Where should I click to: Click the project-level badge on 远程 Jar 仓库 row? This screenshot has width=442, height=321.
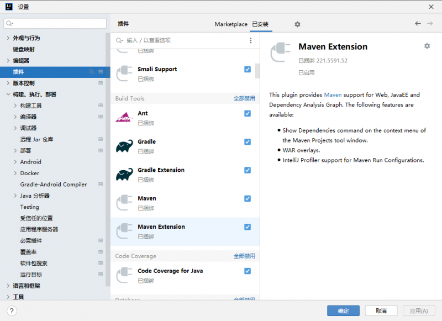(x=101, y=139)
